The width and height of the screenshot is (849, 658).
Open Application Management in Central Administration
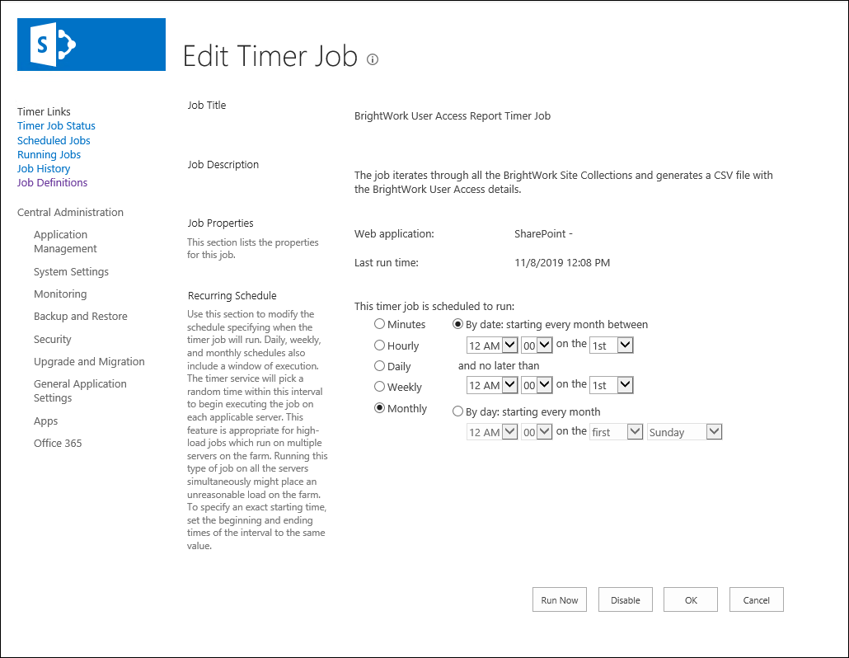65,242
